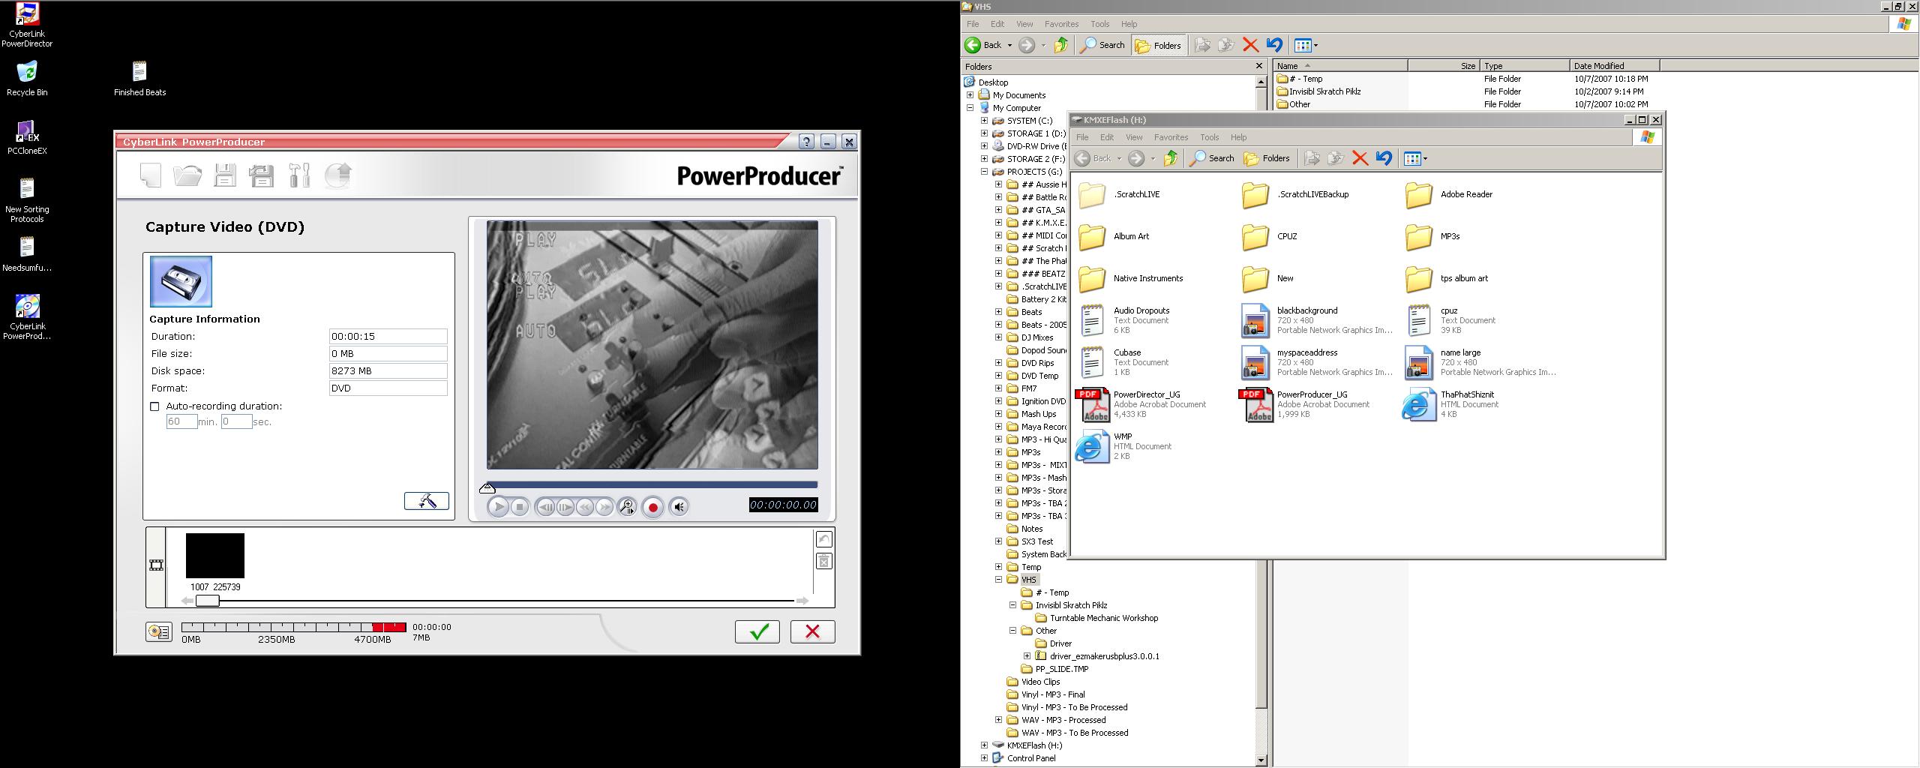This screenshot has width=1920, height=768.
Task: Expand KMXEFlash (H:) in folder tree
Action: coord(985,745)
